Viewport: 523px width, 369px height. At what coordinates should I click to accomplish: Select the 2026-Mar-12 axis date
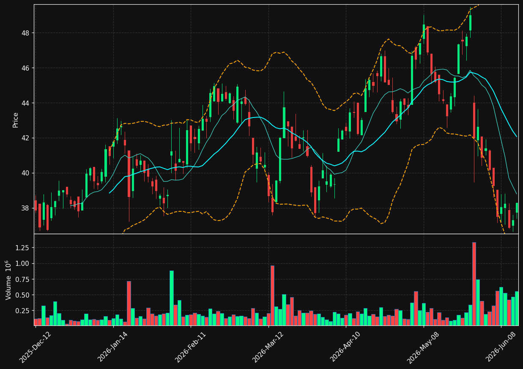(267, 346)
